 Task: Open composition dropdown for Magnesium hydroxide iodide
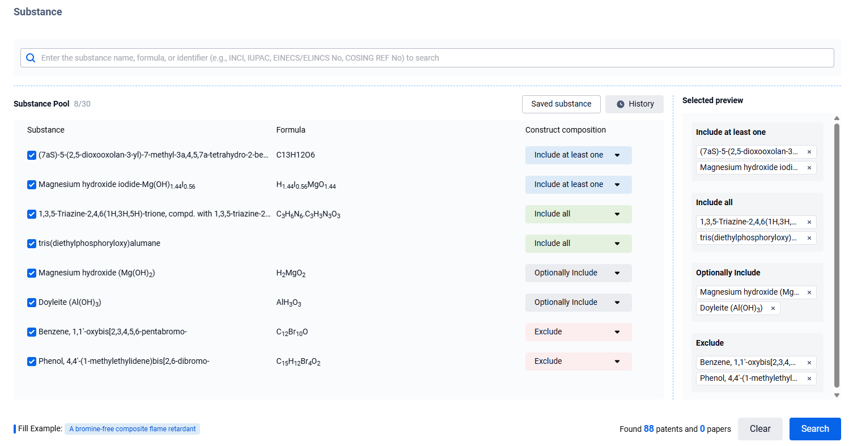(578, 185)
